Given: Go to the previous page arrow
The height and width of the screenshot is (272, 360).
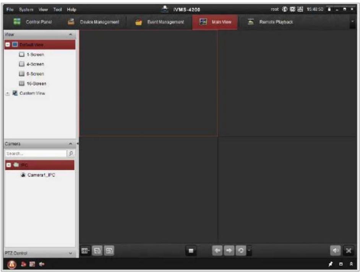Looking at the screenshot, I should 217,251.
